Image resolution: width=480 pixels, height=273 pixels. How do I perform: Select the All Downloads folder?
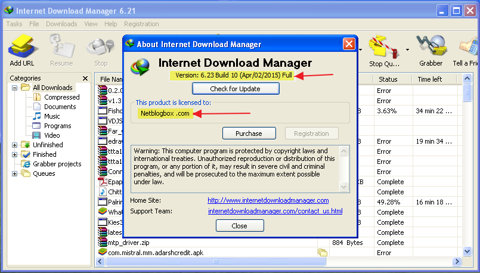[52, 88]
